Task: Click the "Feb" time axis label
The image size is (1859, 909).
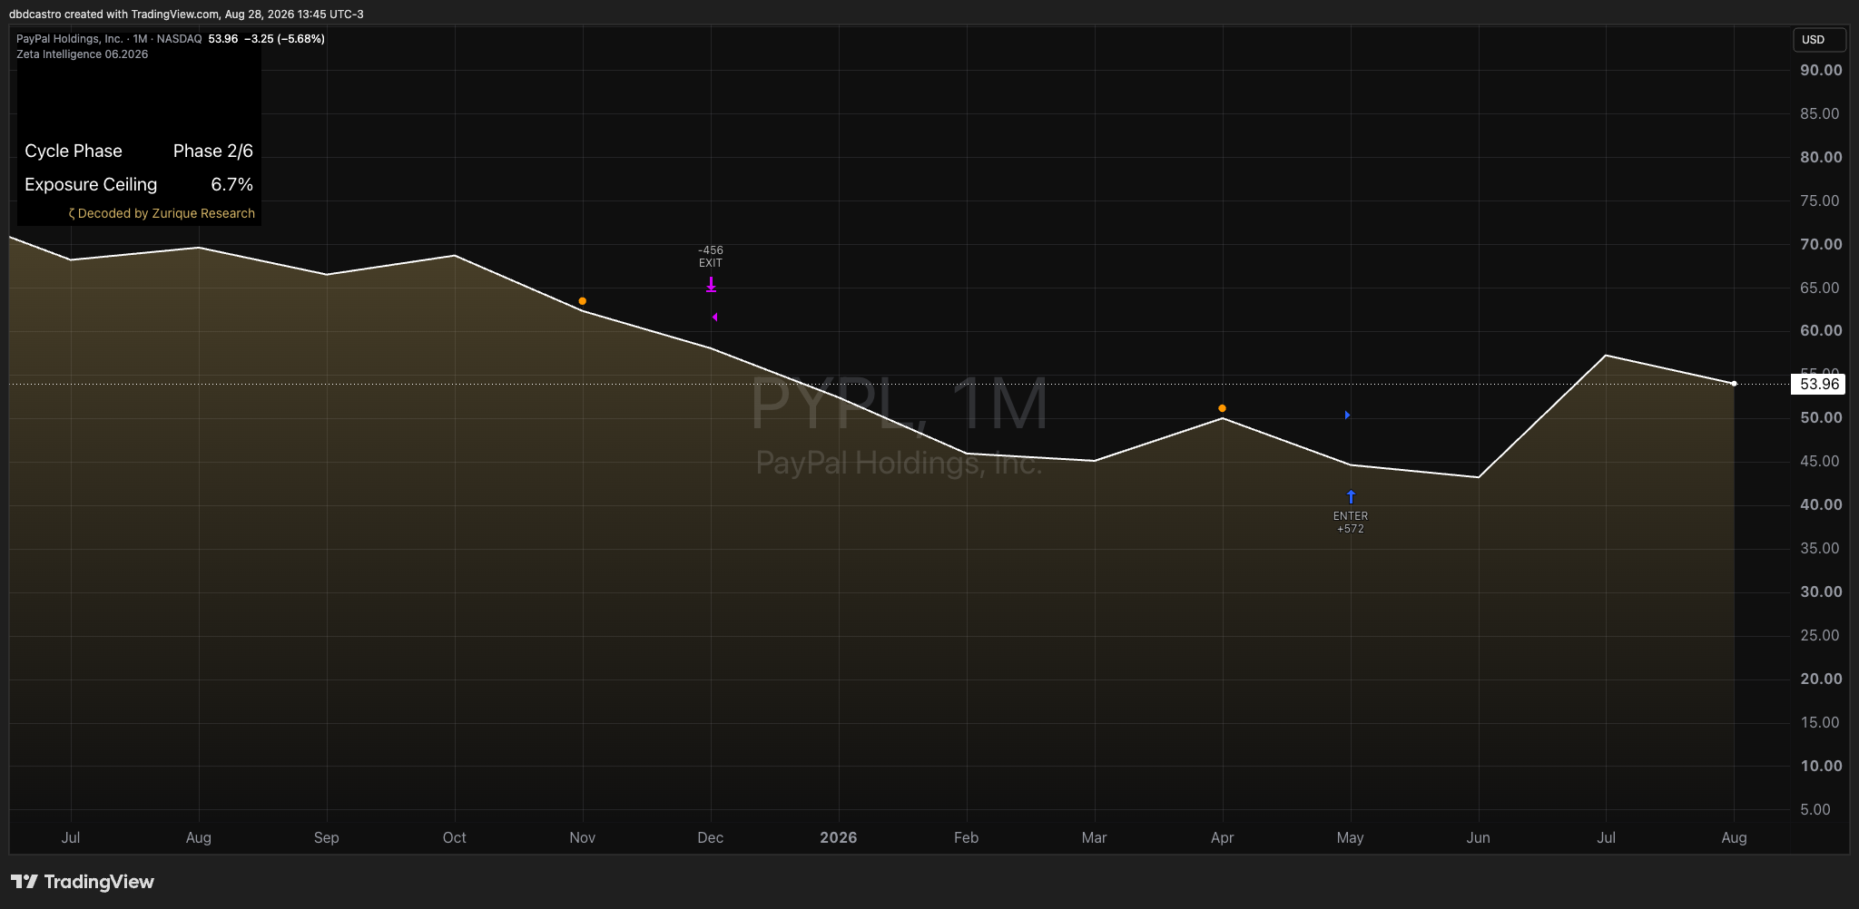Action: click(x=966, y=837)
